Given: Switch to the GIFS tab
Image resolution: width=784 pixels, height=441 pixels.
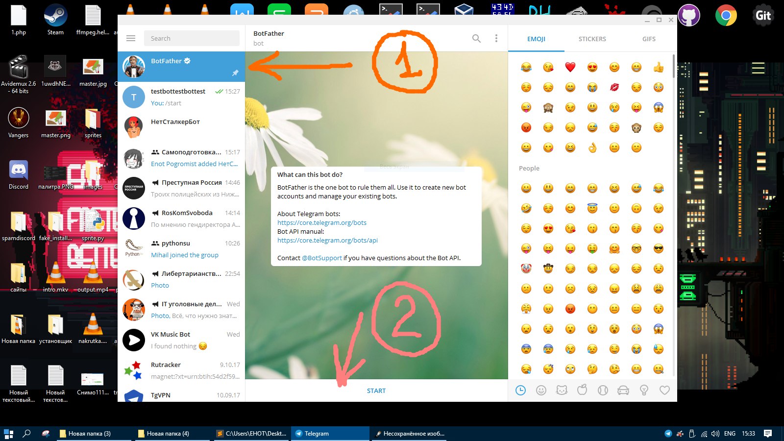Looking at the screenshot, I should [x=649, y=39].
